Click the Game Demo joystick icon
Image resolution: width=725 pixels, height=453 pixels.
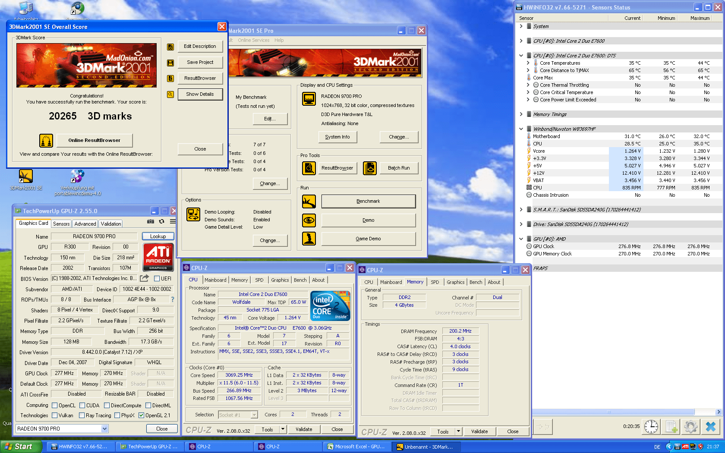[309, 239]
